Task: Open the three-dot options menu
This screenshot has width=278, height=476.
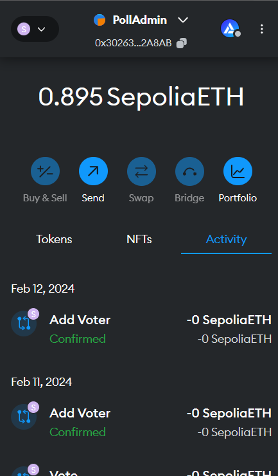Action: click(262, 29)
